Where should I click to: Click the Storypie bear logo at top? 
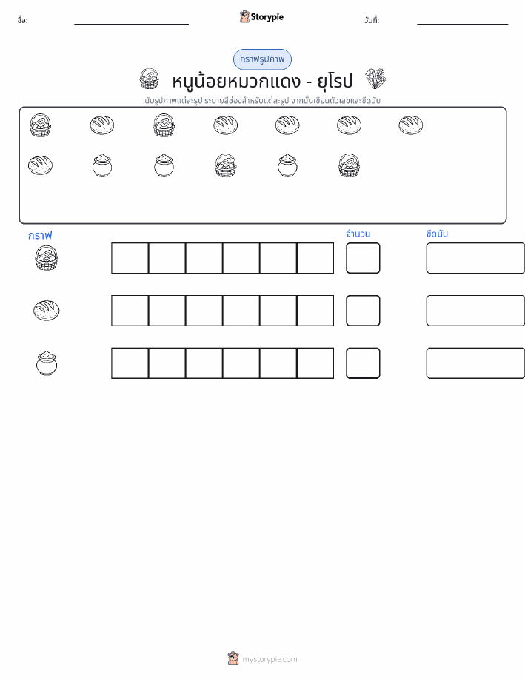click(244, 17)
